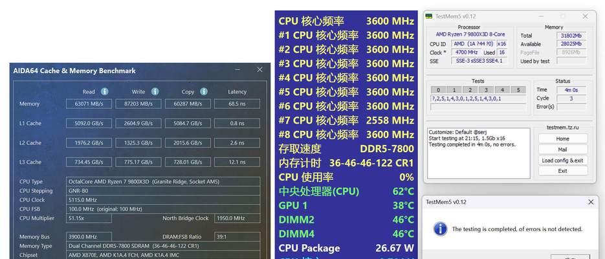Click L1 Cache Read value 5092.0 GB/s
Viewport: 605px width, 259px height.
(89, 123)
